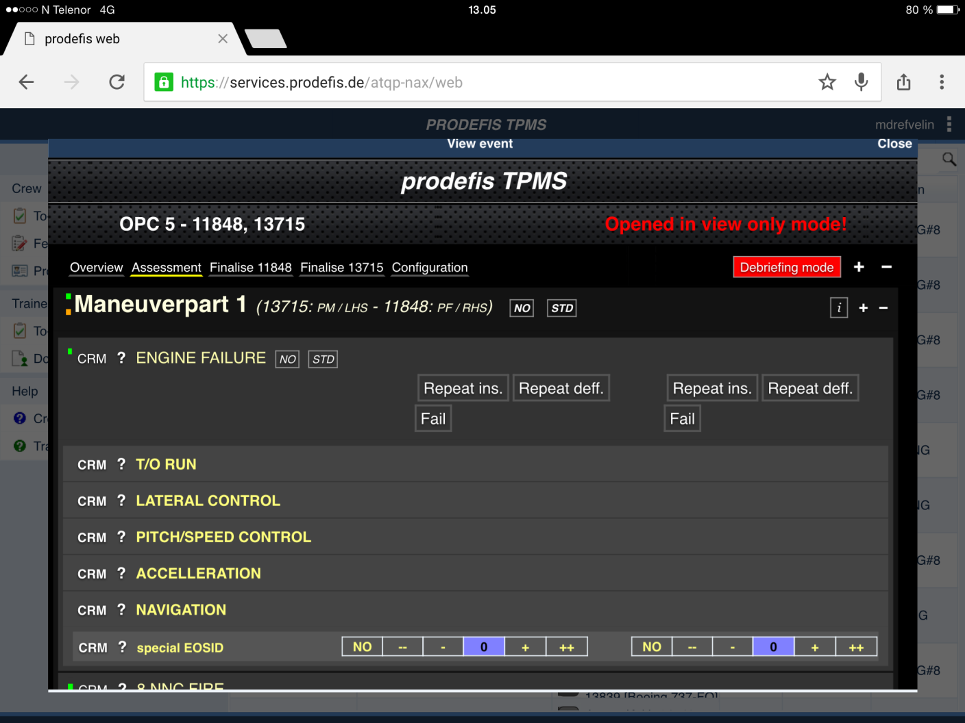Open help question mark for PITCH/SPEED CONTROL
This screenshot has width=965, height=723.
[x=121, y=537]
